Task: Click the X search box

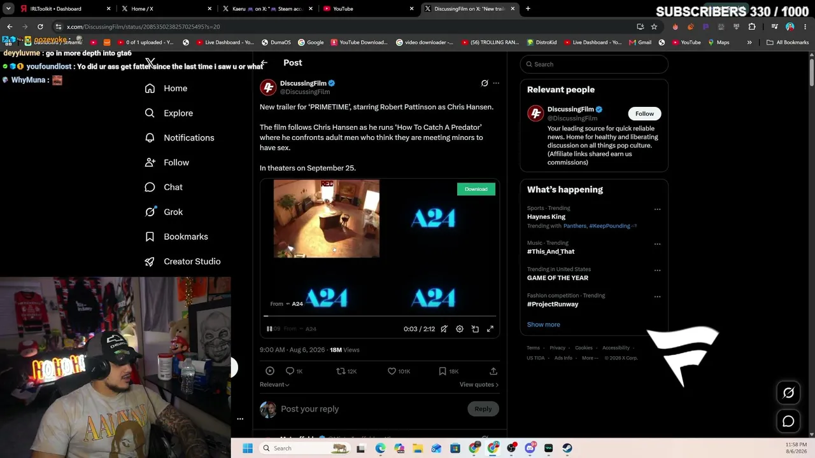Action: tap(594, 64)
